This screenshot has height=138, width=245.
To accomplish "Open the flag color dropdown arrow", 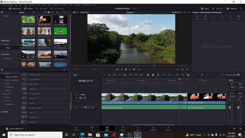I will point(166,75).
